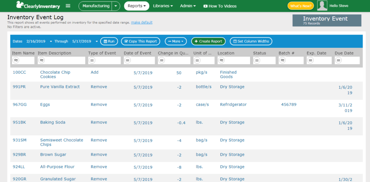Click Pure Vanilla Extract description
This screenshot has width=370, height=182.
pos(60,87)
